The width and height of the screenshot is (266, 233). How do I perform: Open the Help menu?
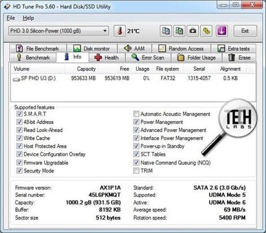(x=28, y=18)
